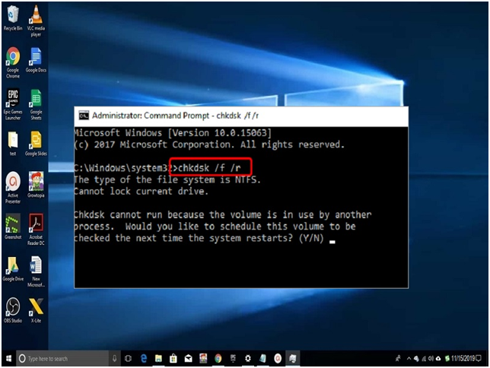The width and height of the screenshot is (490, 368).
Task: Select the Active Presenter desktop shortcut
Action: [x=13, y=188]
